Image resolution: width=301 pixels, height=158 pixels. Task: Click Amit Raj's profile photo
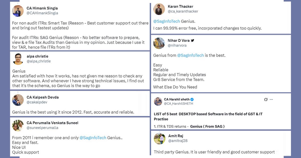point(160,138)
